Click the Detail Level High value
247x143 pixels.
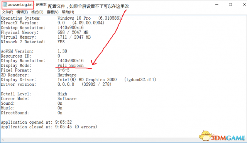(x=62, y=94)
